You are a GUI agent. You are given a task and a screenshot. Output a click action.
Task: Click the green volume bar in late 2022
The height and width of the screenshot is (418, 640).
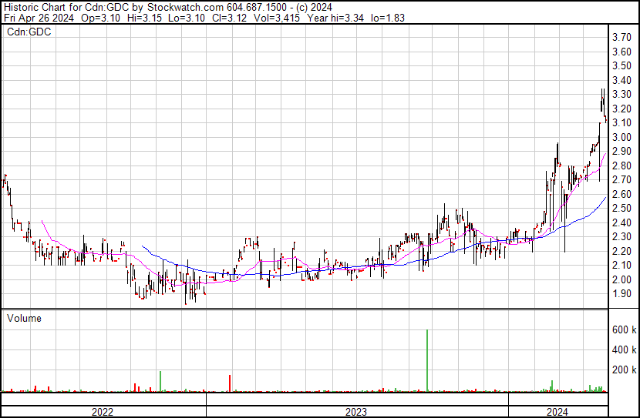(x=160, y=381)
